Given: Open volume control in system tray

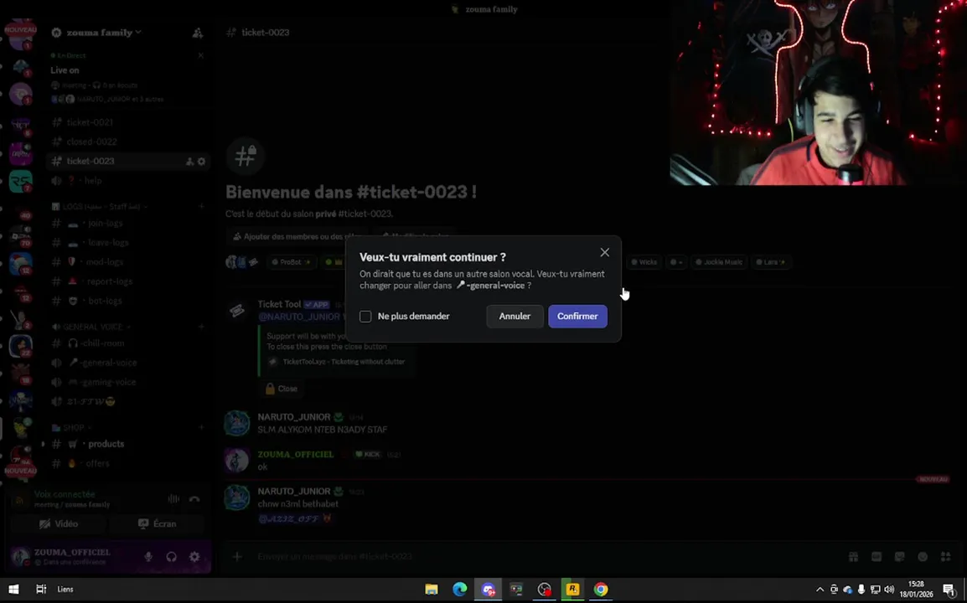Looking at the screenshot, I should click(889, 590).
